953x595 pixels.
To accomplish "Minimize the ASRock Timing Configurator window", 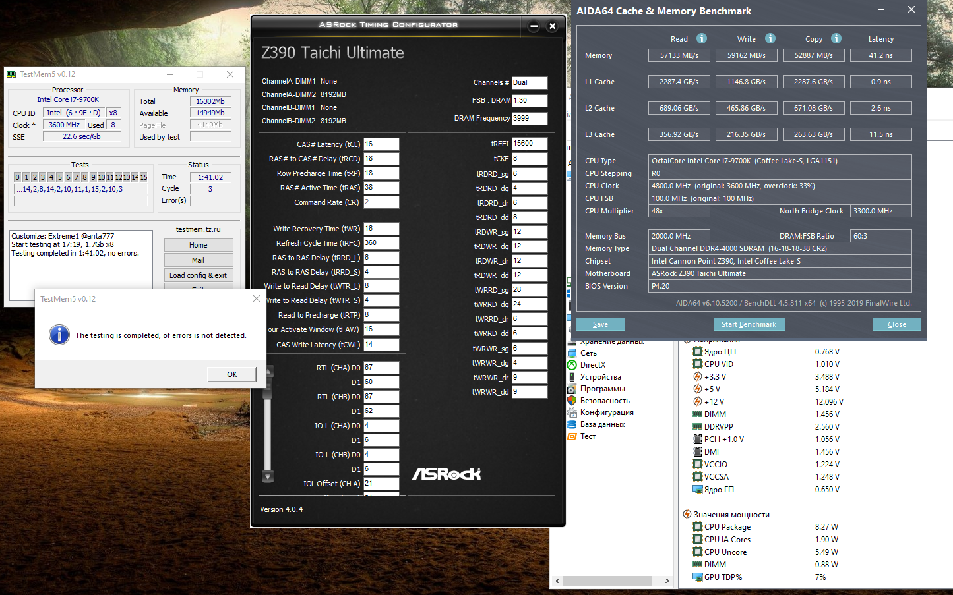I will [x=534, y=26].
